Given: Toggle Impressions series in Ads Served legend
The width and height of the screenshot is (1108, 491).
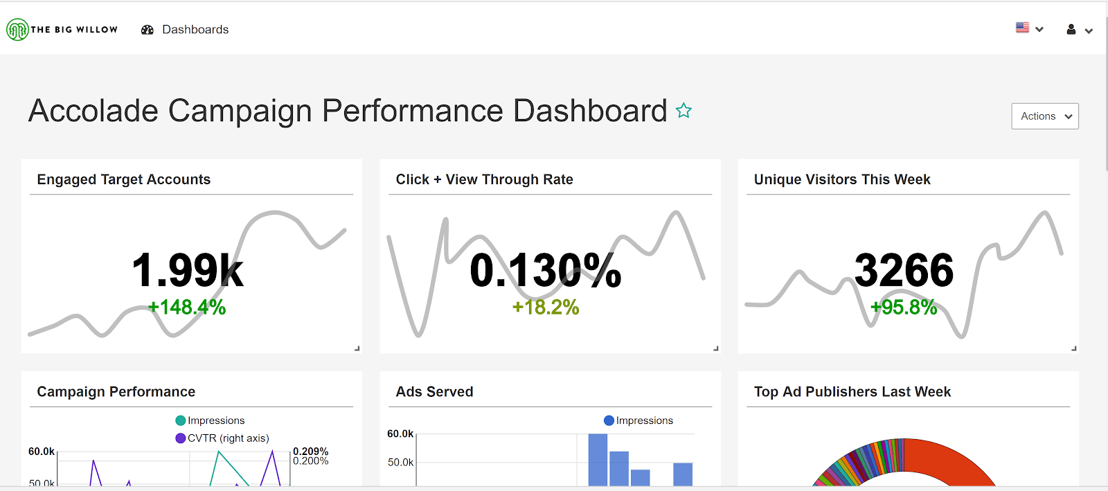Looking at the screenshot, I should point(638,420).
